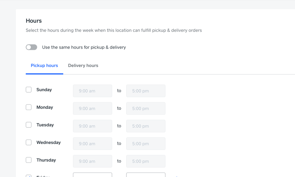The height and width of the screenshot is (177, 295).
Task: Switch to the Pickup hours tab
Action: pyautogui.click(x=44, y=65)
